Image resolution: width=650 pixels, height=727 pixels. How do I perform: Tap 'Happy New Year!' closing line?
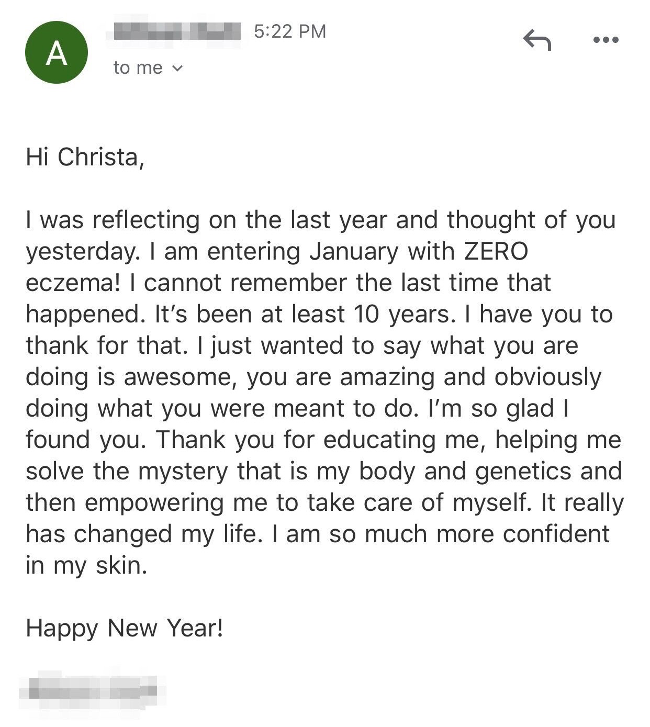coord(125,628)
